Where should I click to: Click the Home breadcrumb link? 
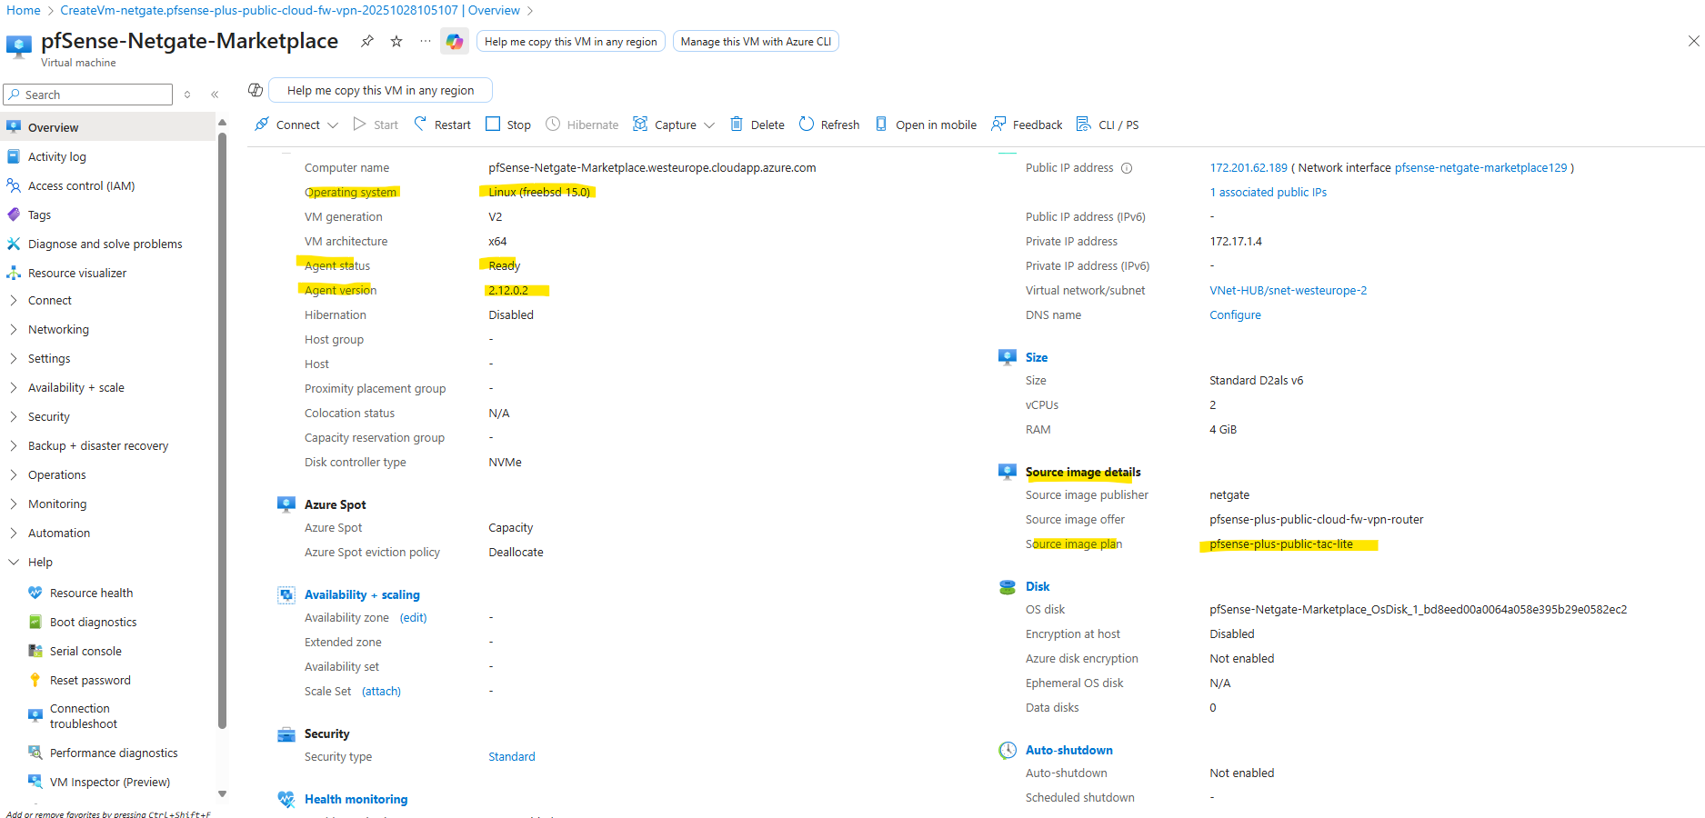[24, 10]
